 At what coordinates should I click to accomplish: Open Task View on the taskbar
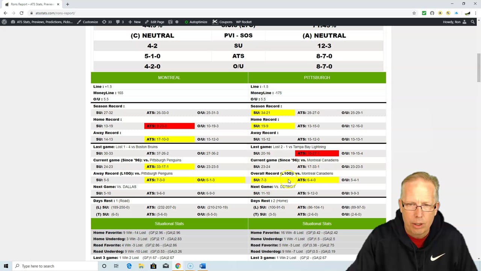coord(116,266)
